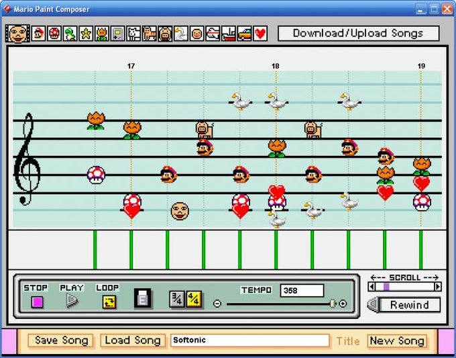This screenshot has width=456, height=358.
Task: Close the Mario Paint Composer window
Action: point(447,9)
